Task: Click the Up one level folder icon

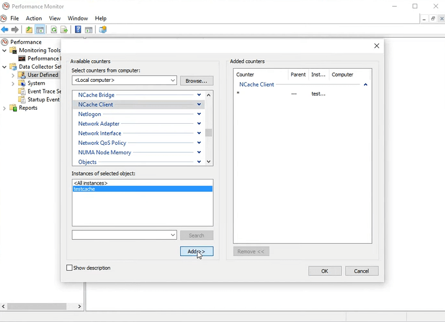Action: click(x=29, y=29)
